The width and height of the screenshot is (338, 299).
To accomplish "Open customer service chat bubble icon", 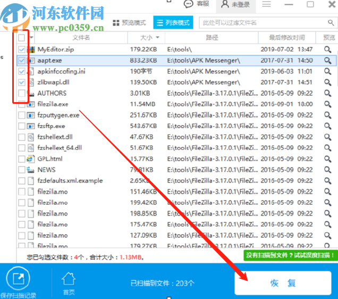I will [189, 4].
